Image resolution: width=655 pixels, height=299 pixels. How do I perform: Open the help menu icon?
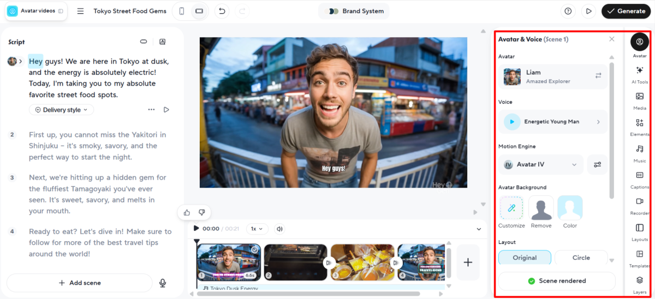point(568,11)
